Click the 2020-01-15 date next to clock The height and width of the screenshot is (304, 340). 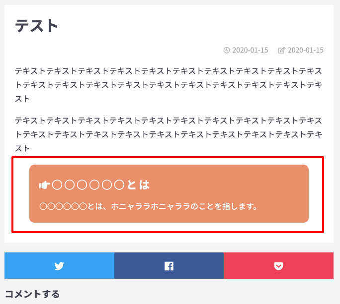click(250, 50)
